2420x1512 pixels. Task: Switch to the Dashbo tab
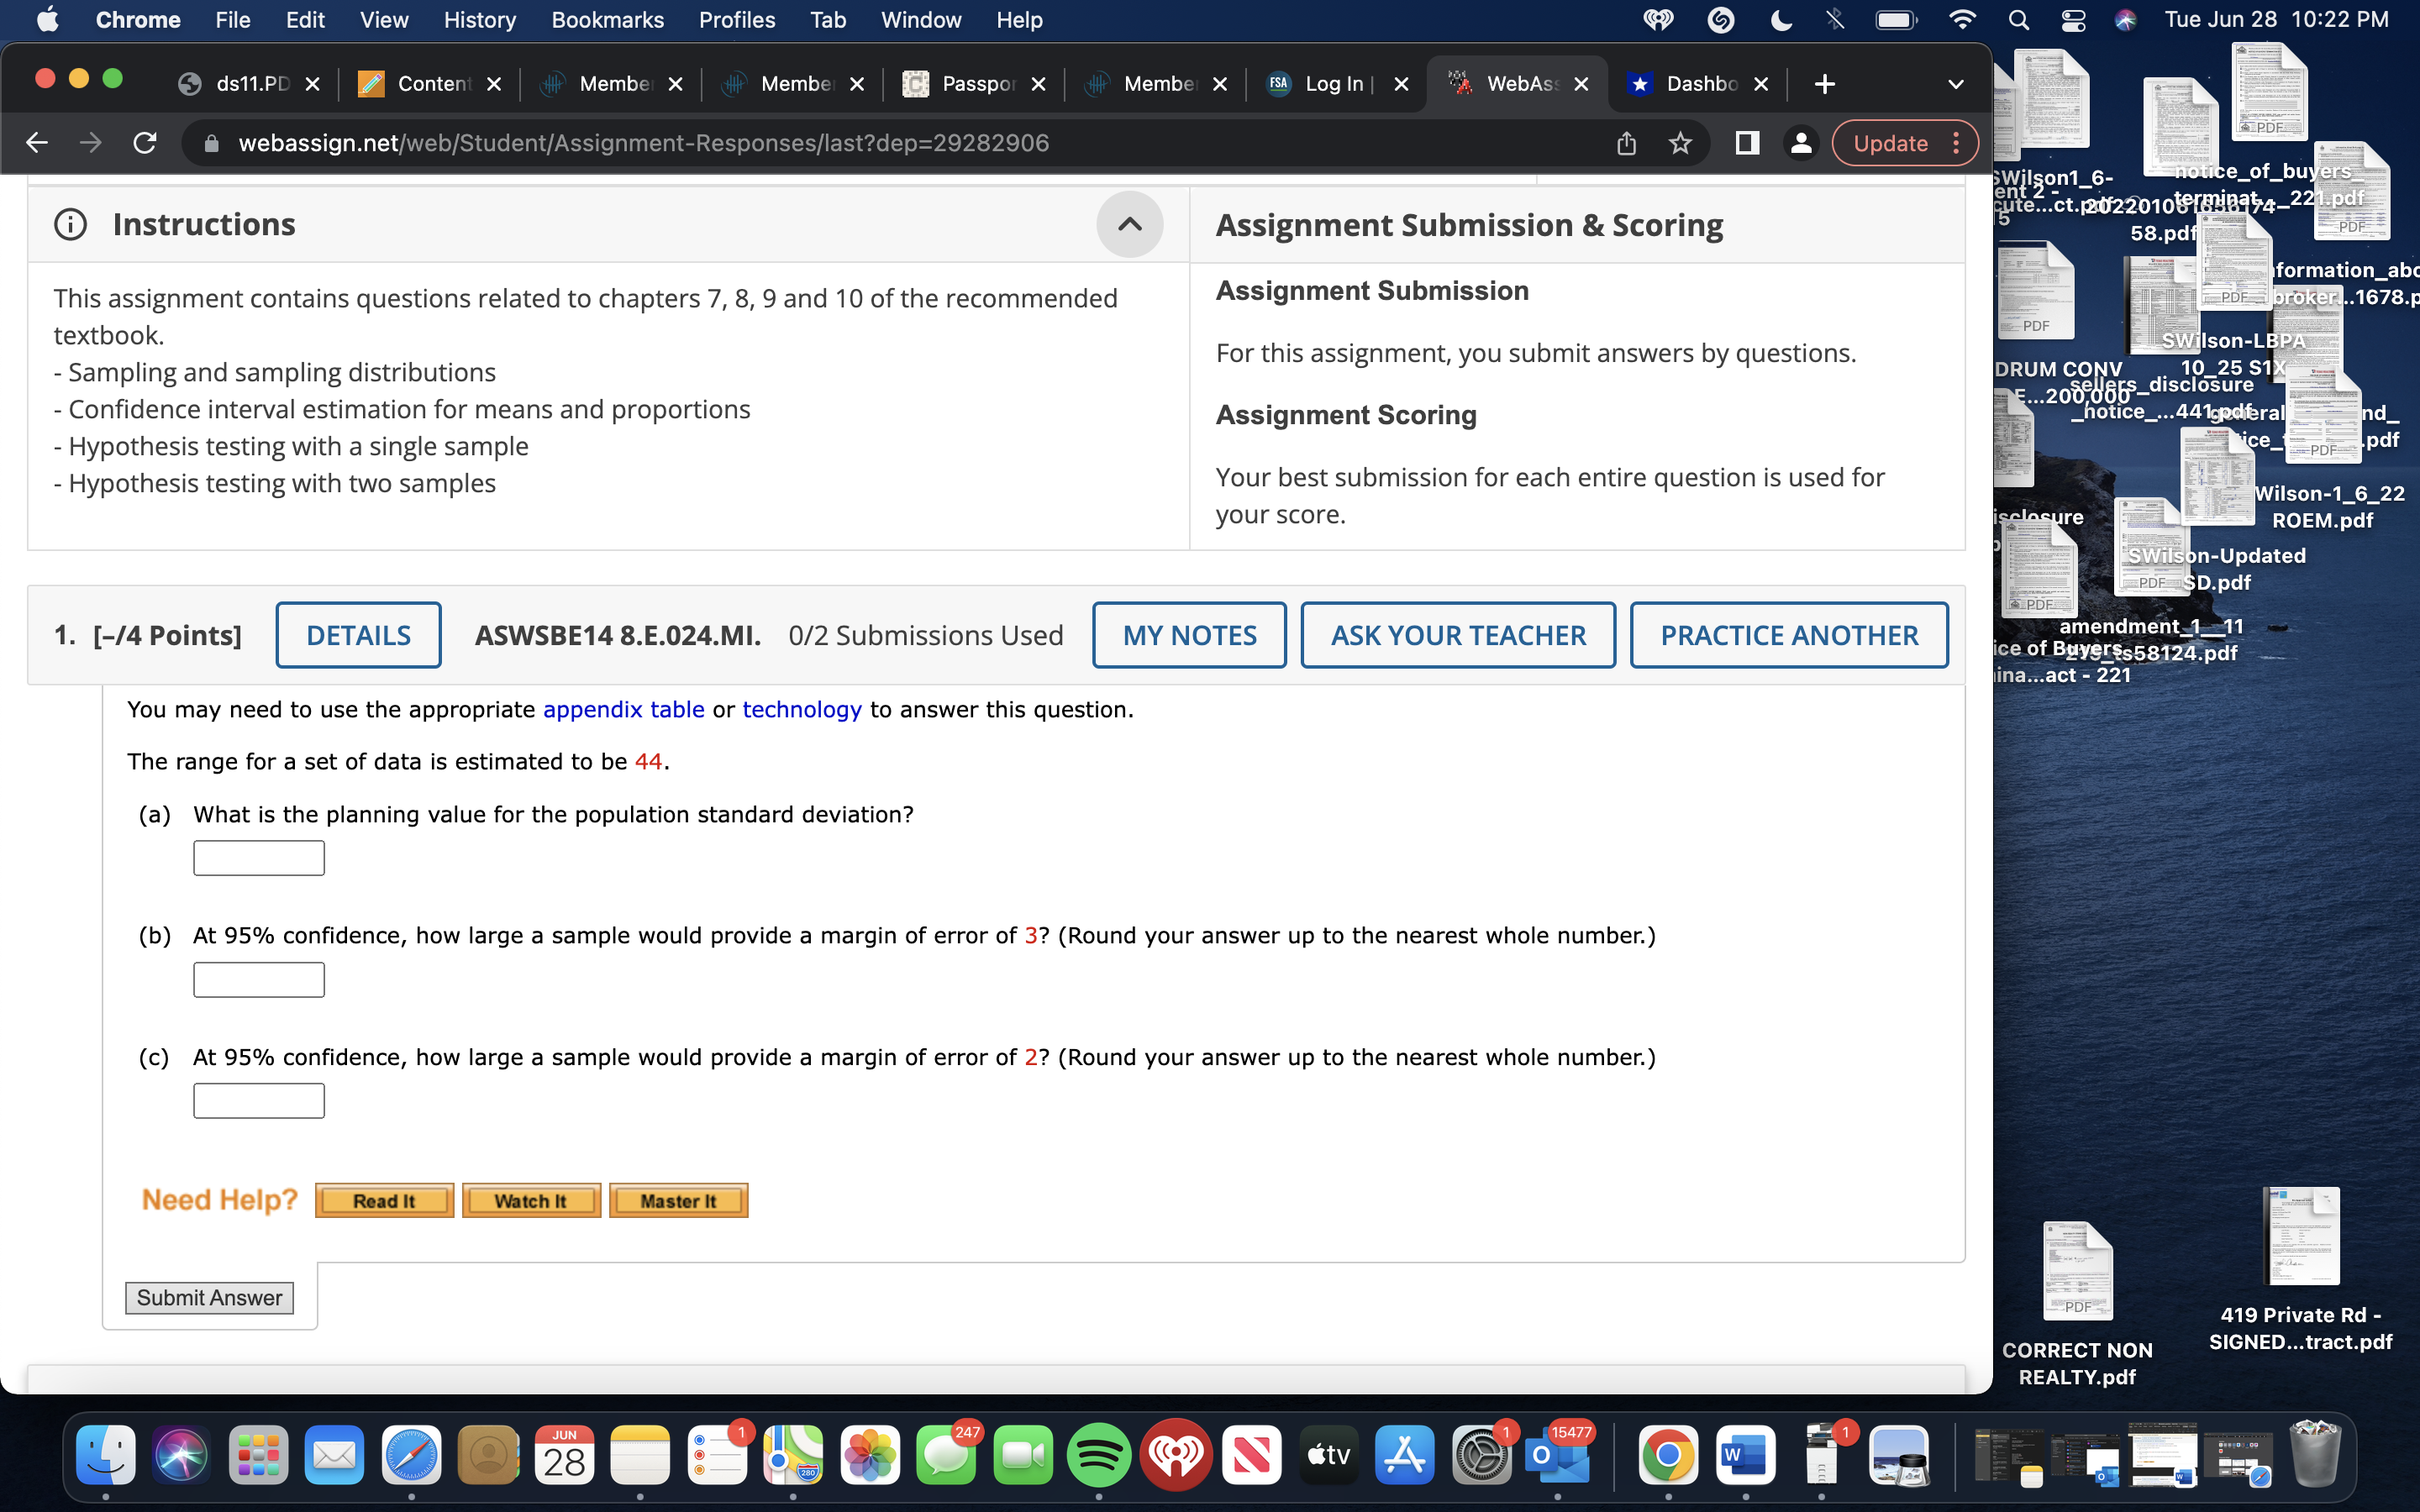tap(1700, 84)
